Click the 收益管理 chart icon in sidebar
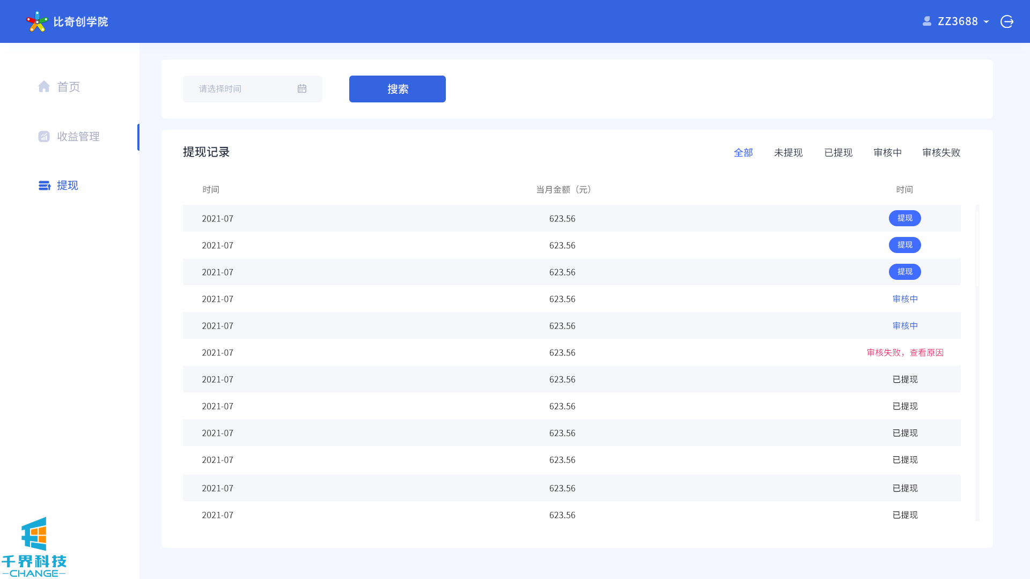The height and width of the screenshot is (579, 1030). (x=44, y=137)
